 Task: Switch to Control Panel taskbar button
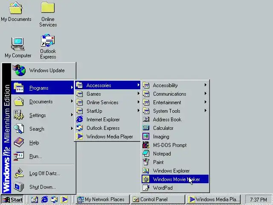(x=158, y=199)
